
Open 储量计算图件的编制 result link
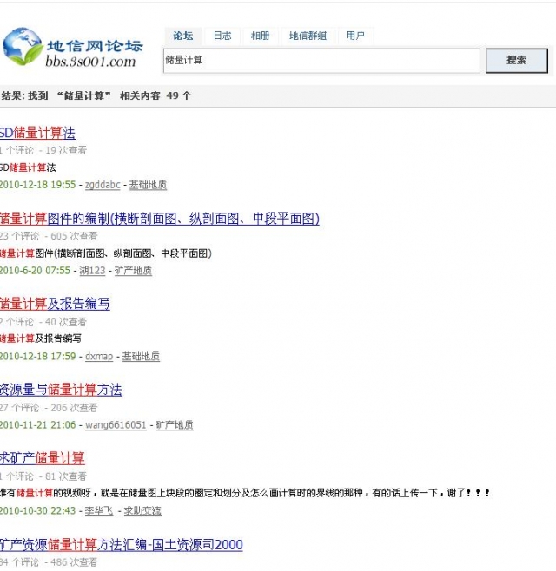point(159,219)
